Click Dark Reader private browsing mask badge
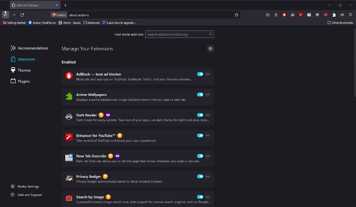 (x=108, y=115)
